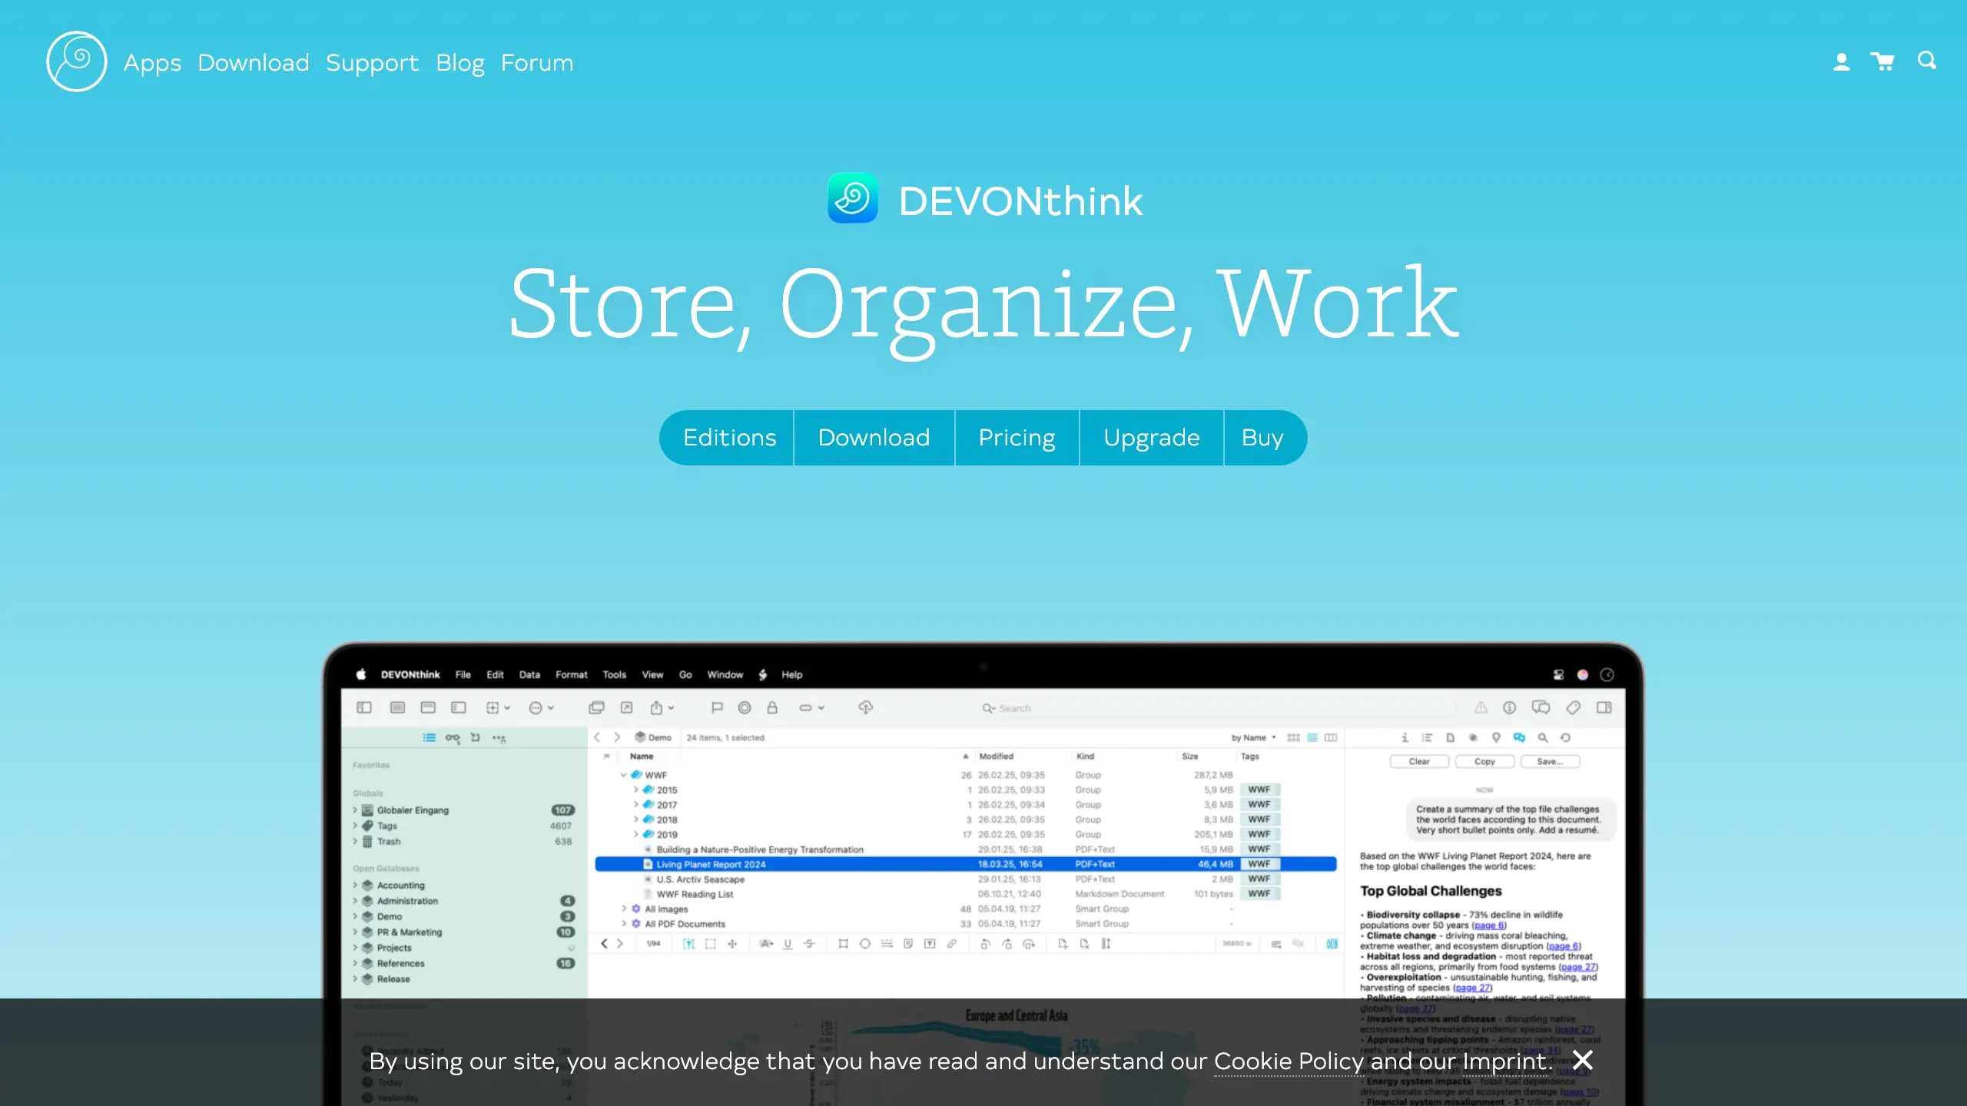Screen dimensions: 1967x1106
Task: Select the Living Planet Report 2024 row
Action: pos(966,864)
